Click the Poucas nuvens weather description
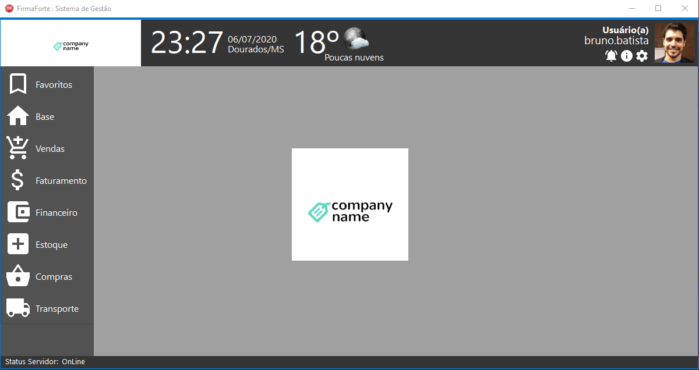 pos(354,58)
